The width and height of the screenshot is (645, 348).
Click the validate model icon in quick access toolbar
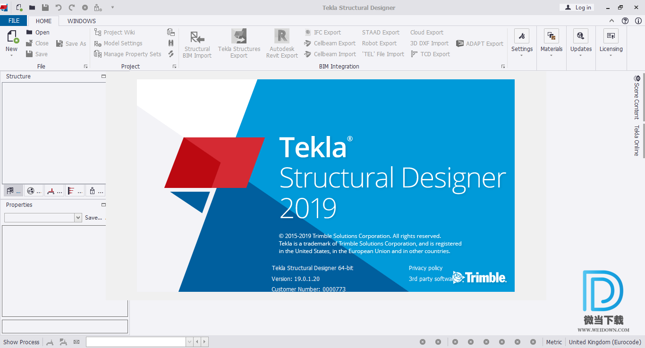tap(98, 8)
